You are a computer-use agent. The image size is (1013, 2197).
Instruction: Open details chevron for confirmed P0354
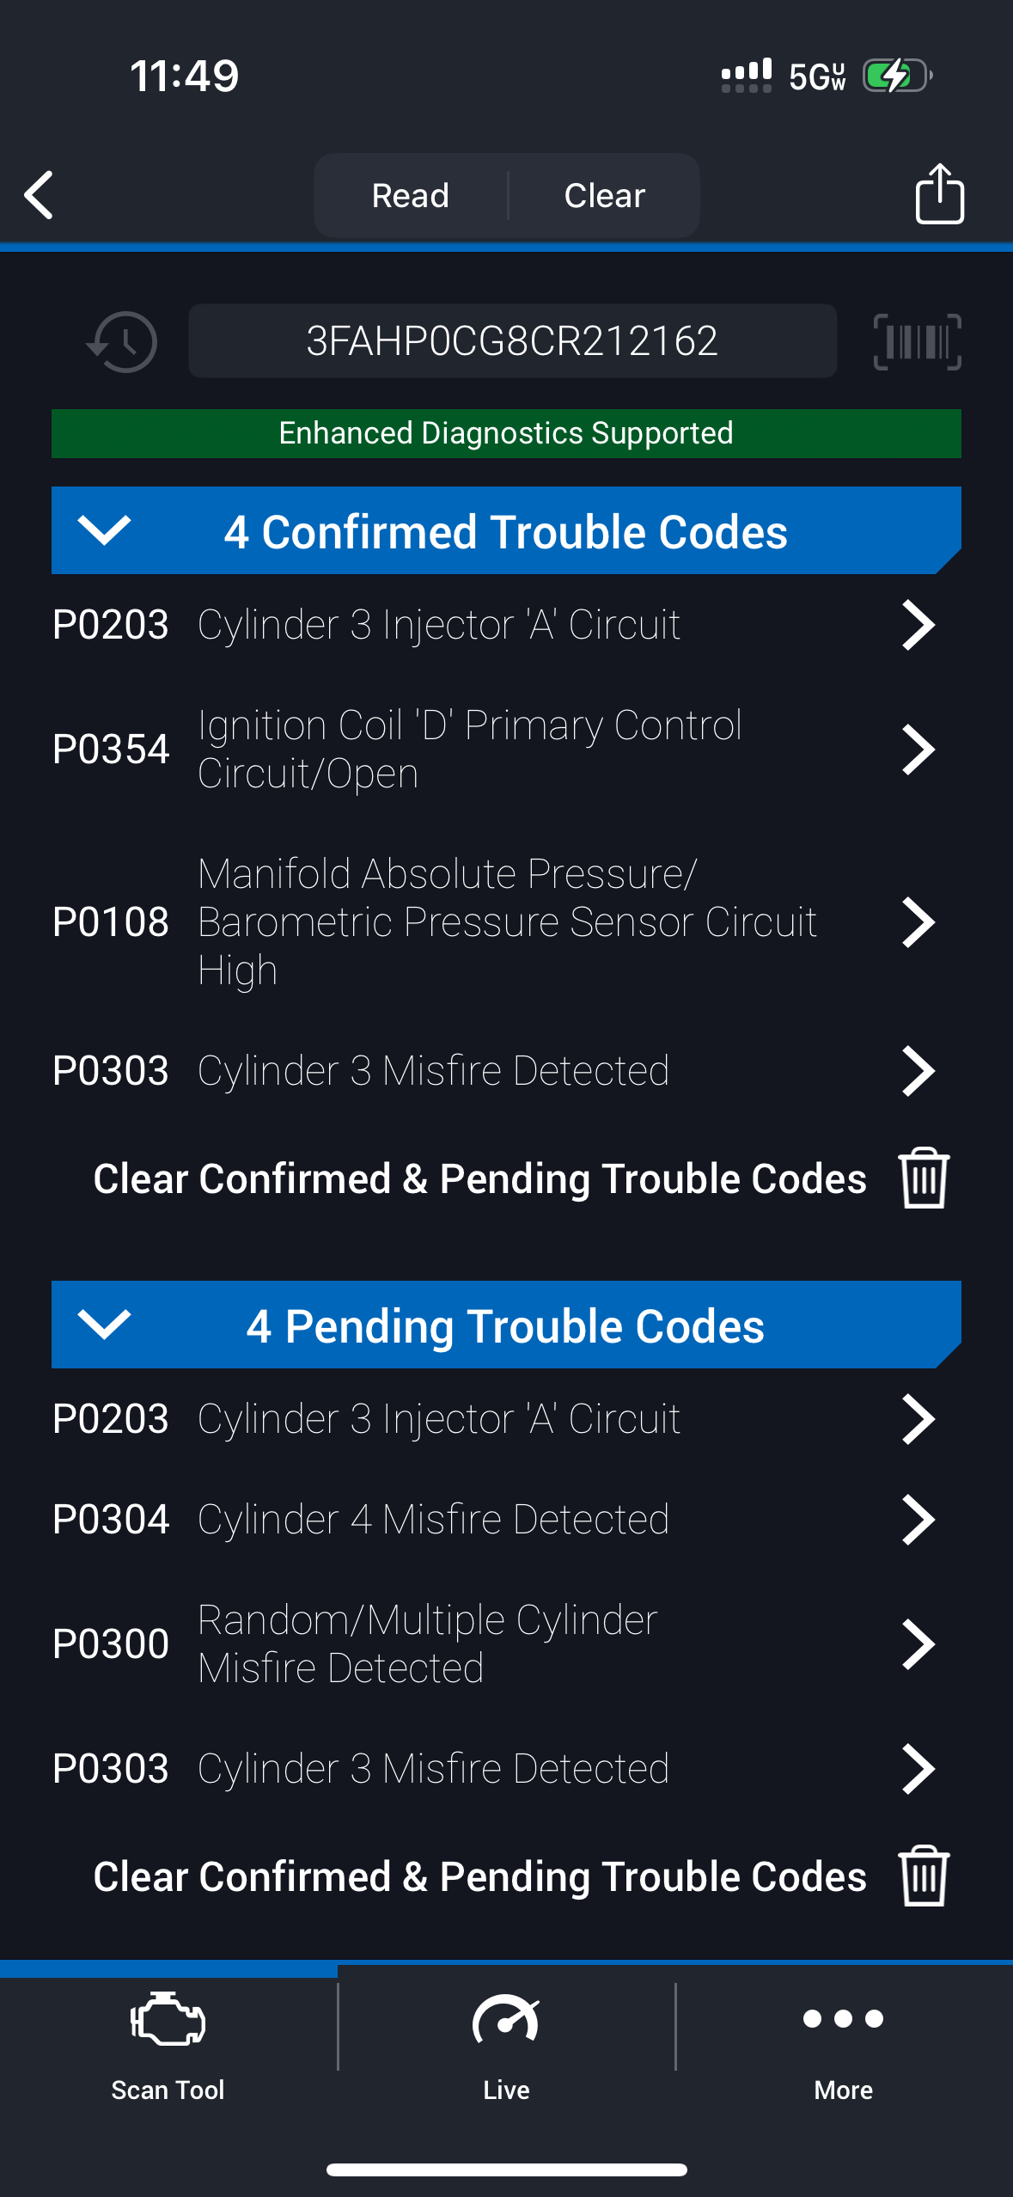[918, 750]
